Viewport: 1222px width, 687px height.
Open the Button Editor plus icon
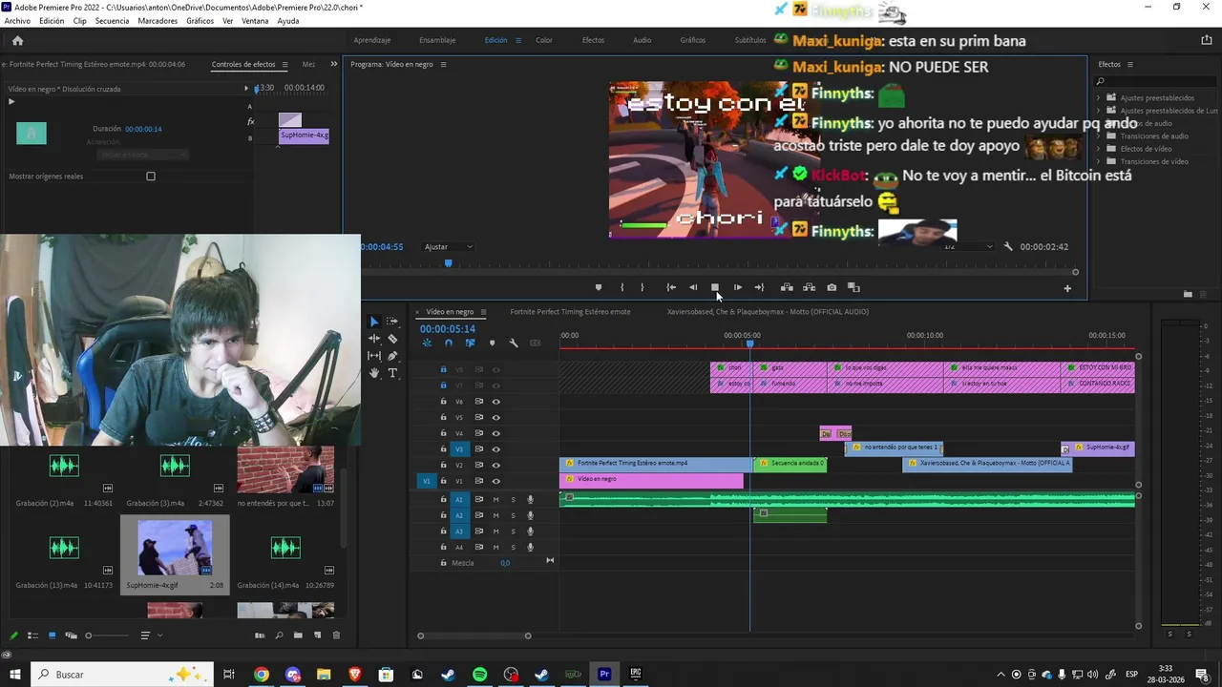(x=1067, y=288)
